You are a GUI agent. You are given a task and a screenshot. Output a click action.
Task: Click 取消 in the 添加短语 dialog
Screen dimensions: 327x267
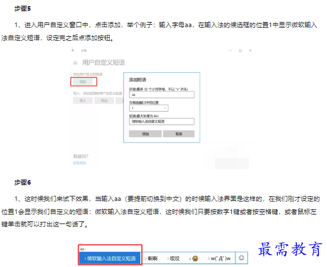coord(179,134)
